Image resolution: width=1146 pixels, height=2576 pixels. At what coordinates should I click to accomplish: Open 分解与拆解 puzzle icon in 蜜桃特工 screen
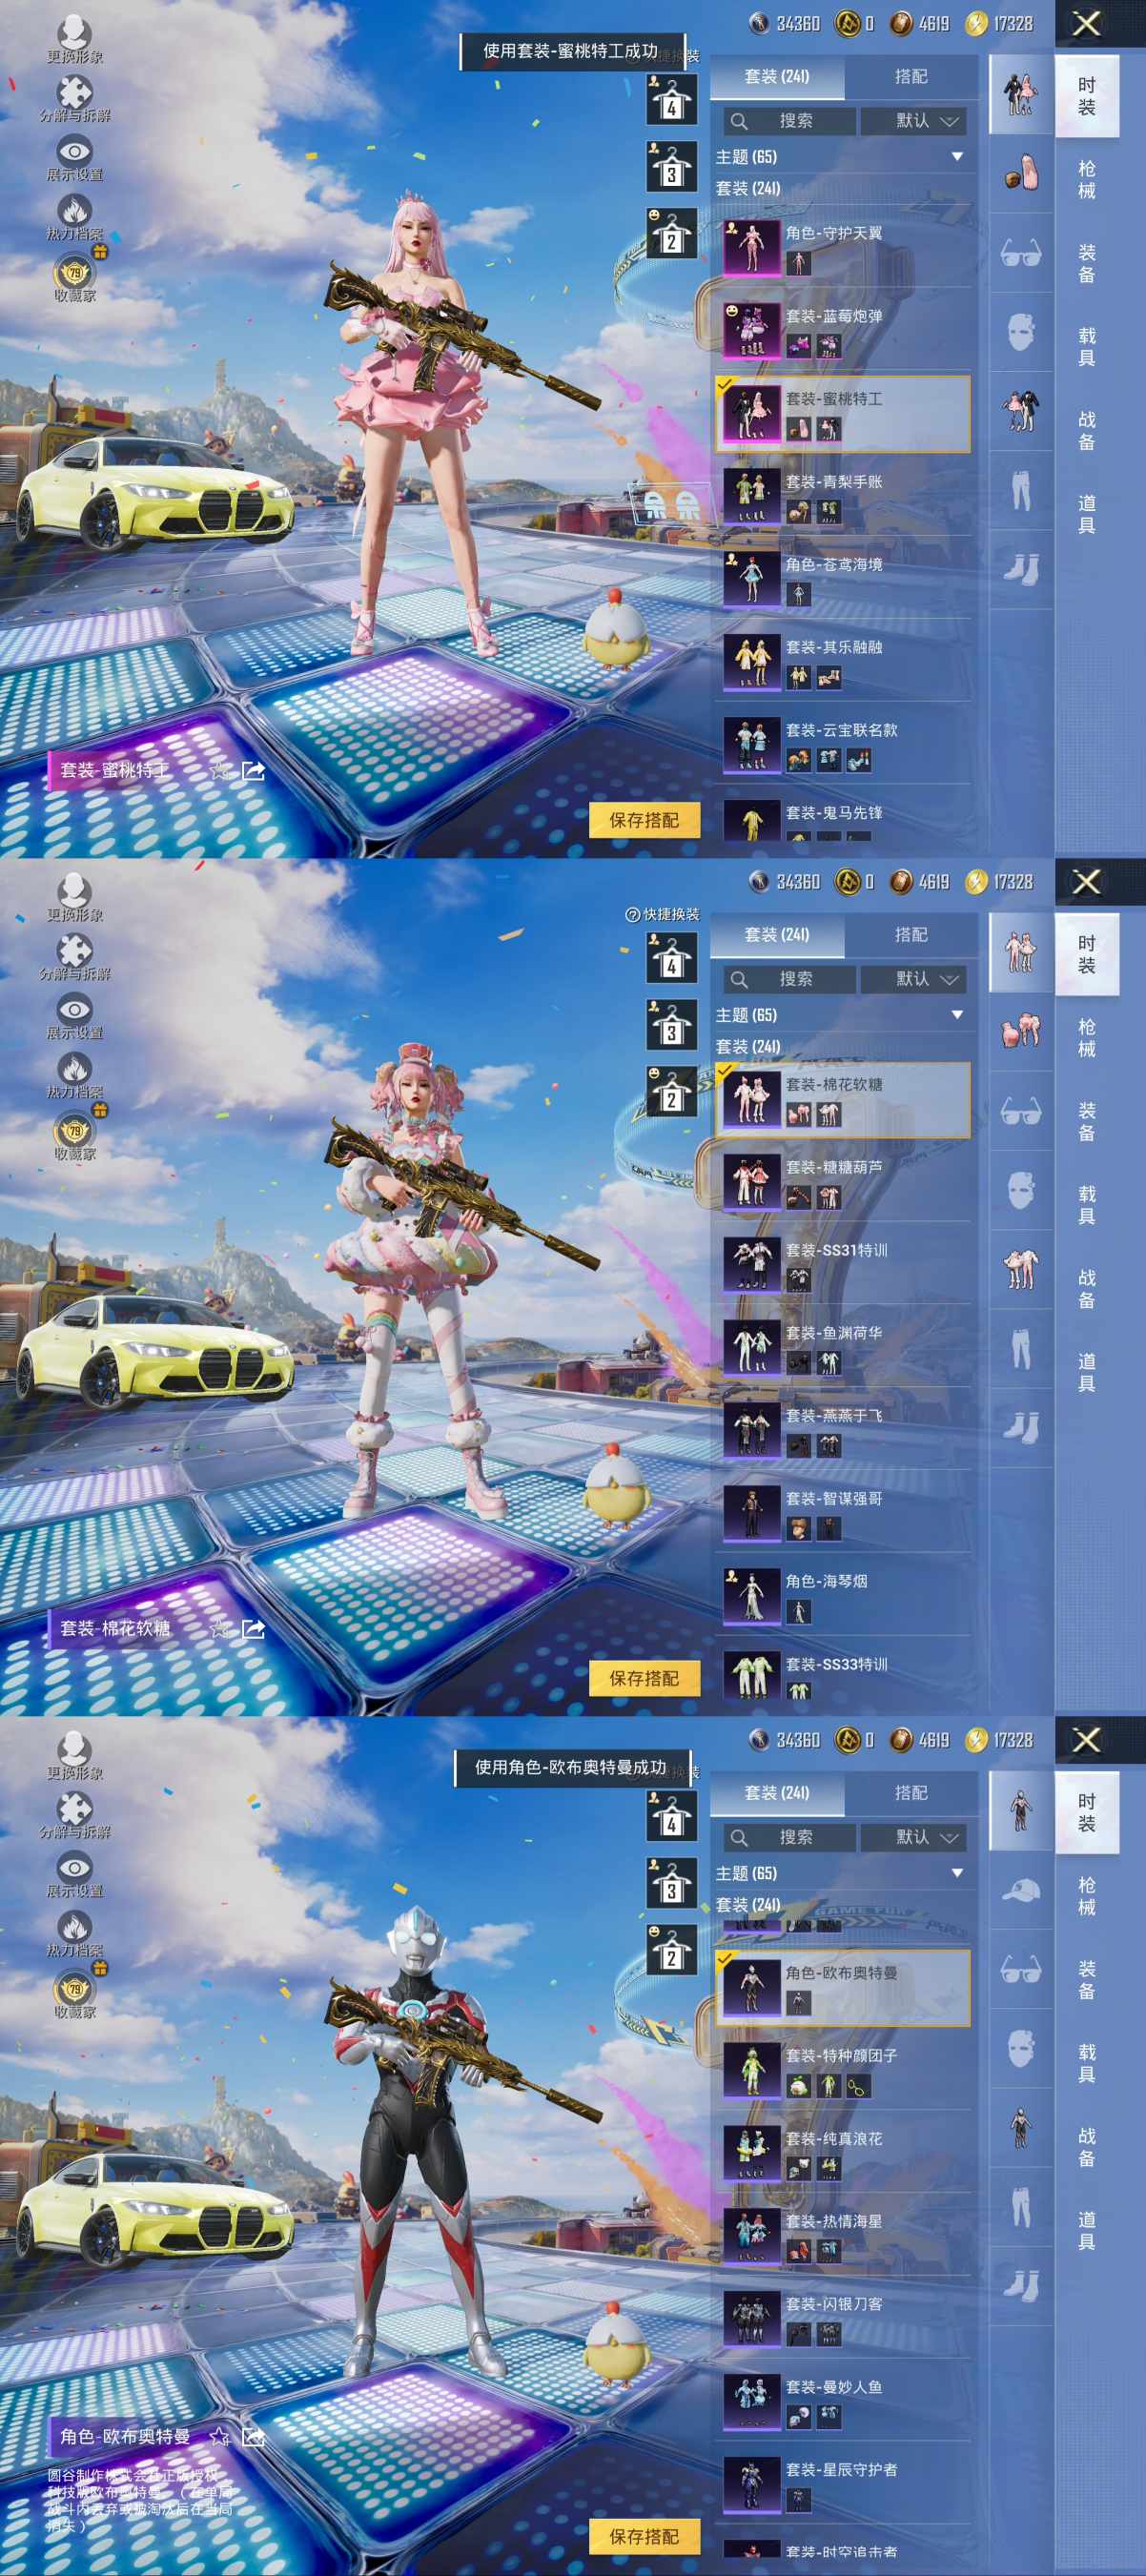[75, 91]
